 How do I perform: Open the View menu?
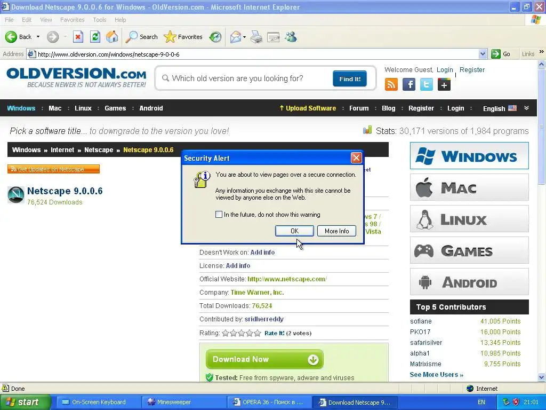click(x=46, y=20)
